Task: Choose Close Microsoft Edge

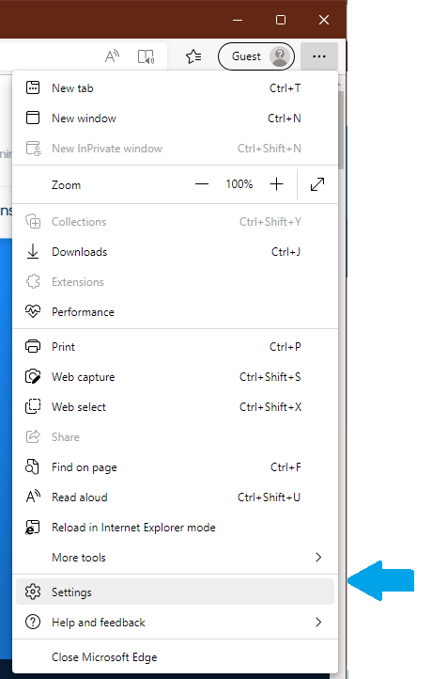Action: click(x=175, y=657)
